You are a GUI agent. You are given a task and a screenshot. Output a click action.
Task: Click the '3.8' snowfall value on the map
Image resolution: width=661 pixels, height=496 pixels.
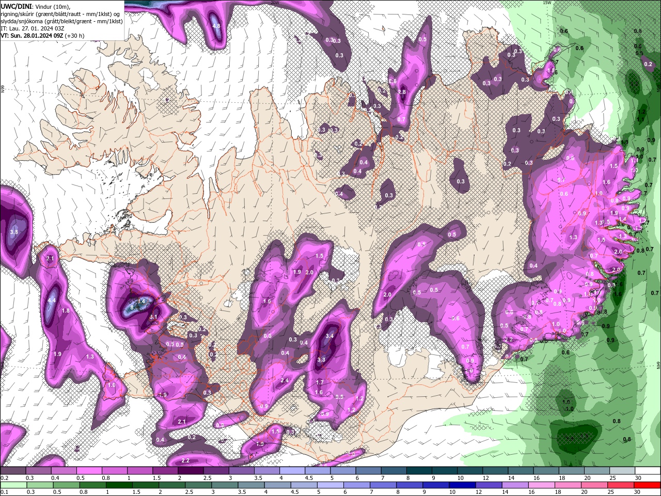point(14,233)
